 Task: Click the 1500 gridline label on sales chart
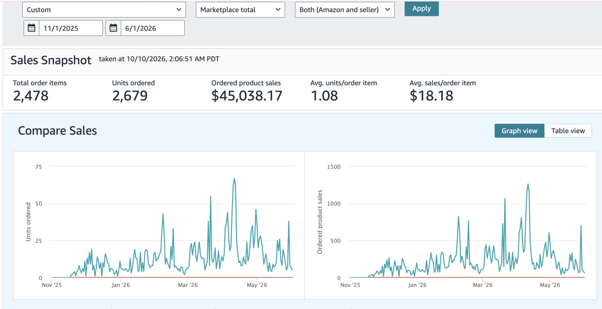(334, 167)
